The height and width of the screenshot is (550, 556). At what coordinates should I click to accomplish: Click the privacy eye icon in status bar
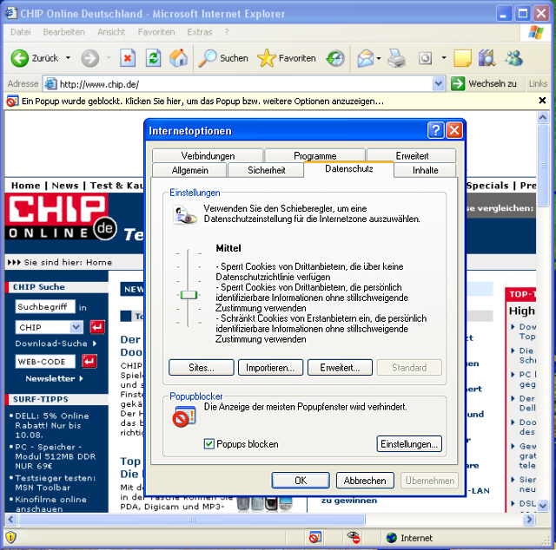[354, 538]
